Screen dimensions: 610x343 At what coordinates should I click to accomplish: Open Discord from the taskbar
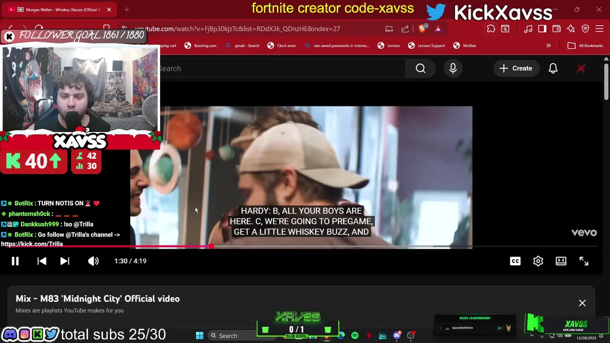click(x=396, y=335)
